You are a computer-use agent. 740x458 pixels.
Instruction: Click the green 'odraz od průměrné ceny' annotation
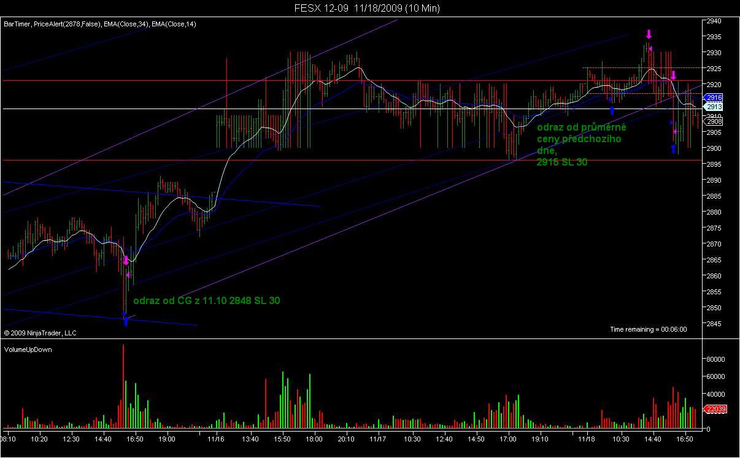[x=582, y=145]
